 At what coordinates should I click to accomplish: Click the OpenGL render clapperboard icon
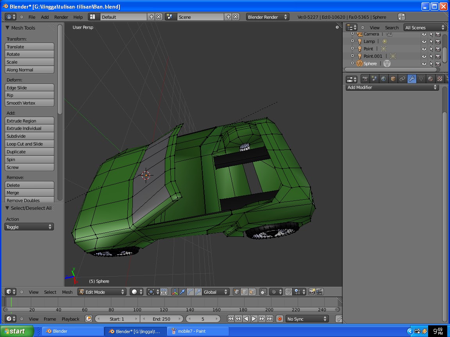(x=320, y=292)
